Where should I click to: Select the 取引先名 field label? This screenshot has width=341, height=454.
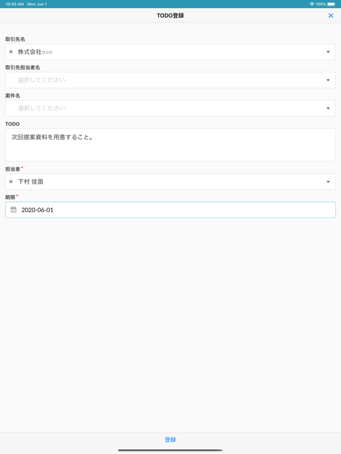[15, 39]
